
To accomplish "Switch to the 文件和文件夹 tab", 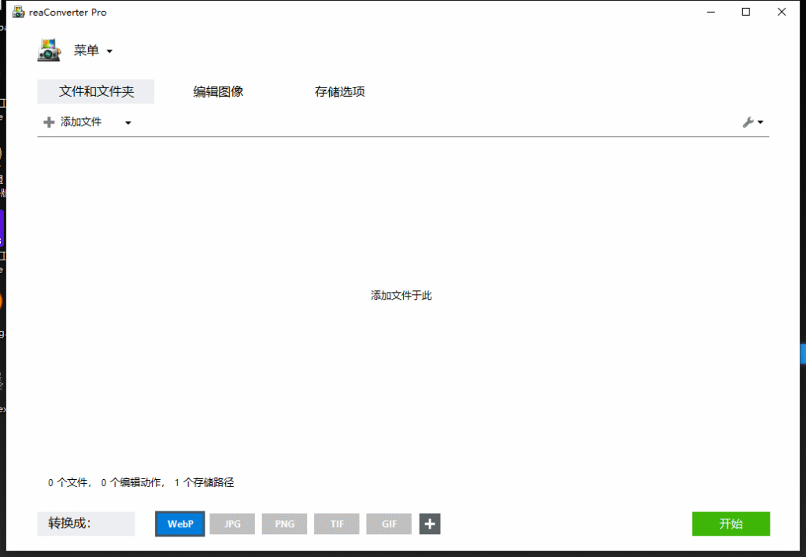I will [96, 91].
